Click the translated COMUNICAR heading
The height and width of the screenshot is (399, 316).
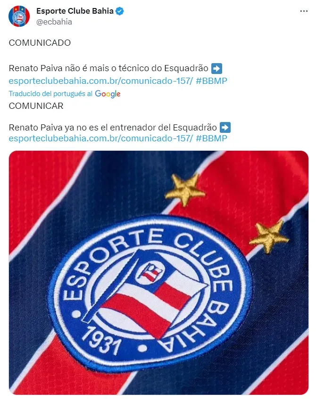[36, 106]
